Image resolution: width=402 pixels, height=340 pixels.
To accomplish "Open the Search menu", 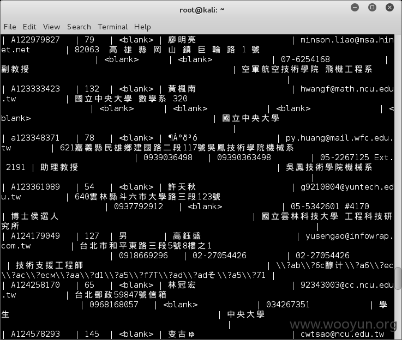I will (79, 27).
